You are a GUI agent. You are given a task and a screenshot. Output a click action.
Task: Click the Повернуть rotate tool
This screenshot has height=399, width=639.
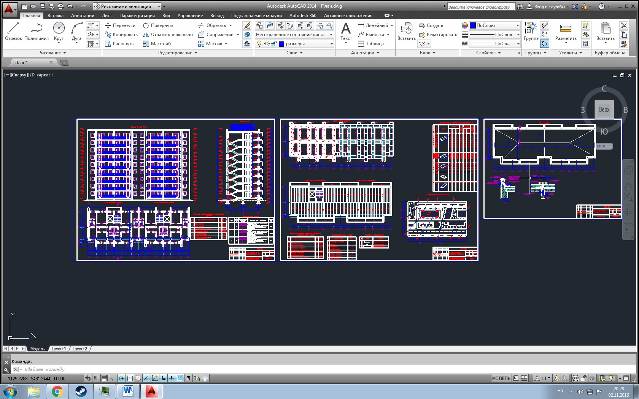coord(158,25)
